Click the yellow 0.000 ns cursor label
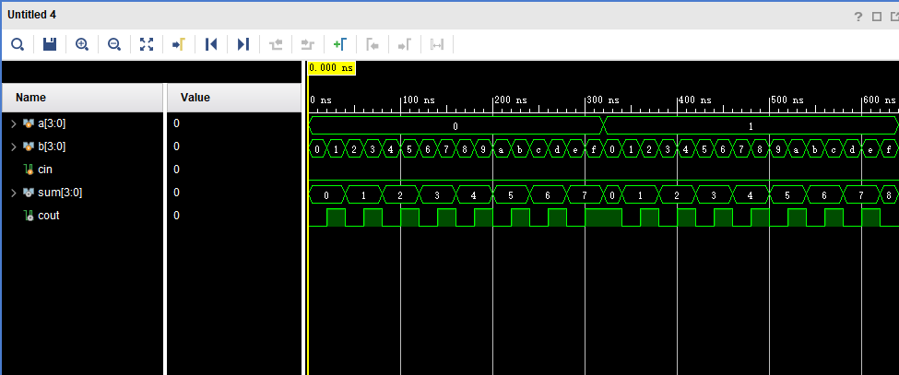Viewport: 899px width, 375px height. pos(331,68)
